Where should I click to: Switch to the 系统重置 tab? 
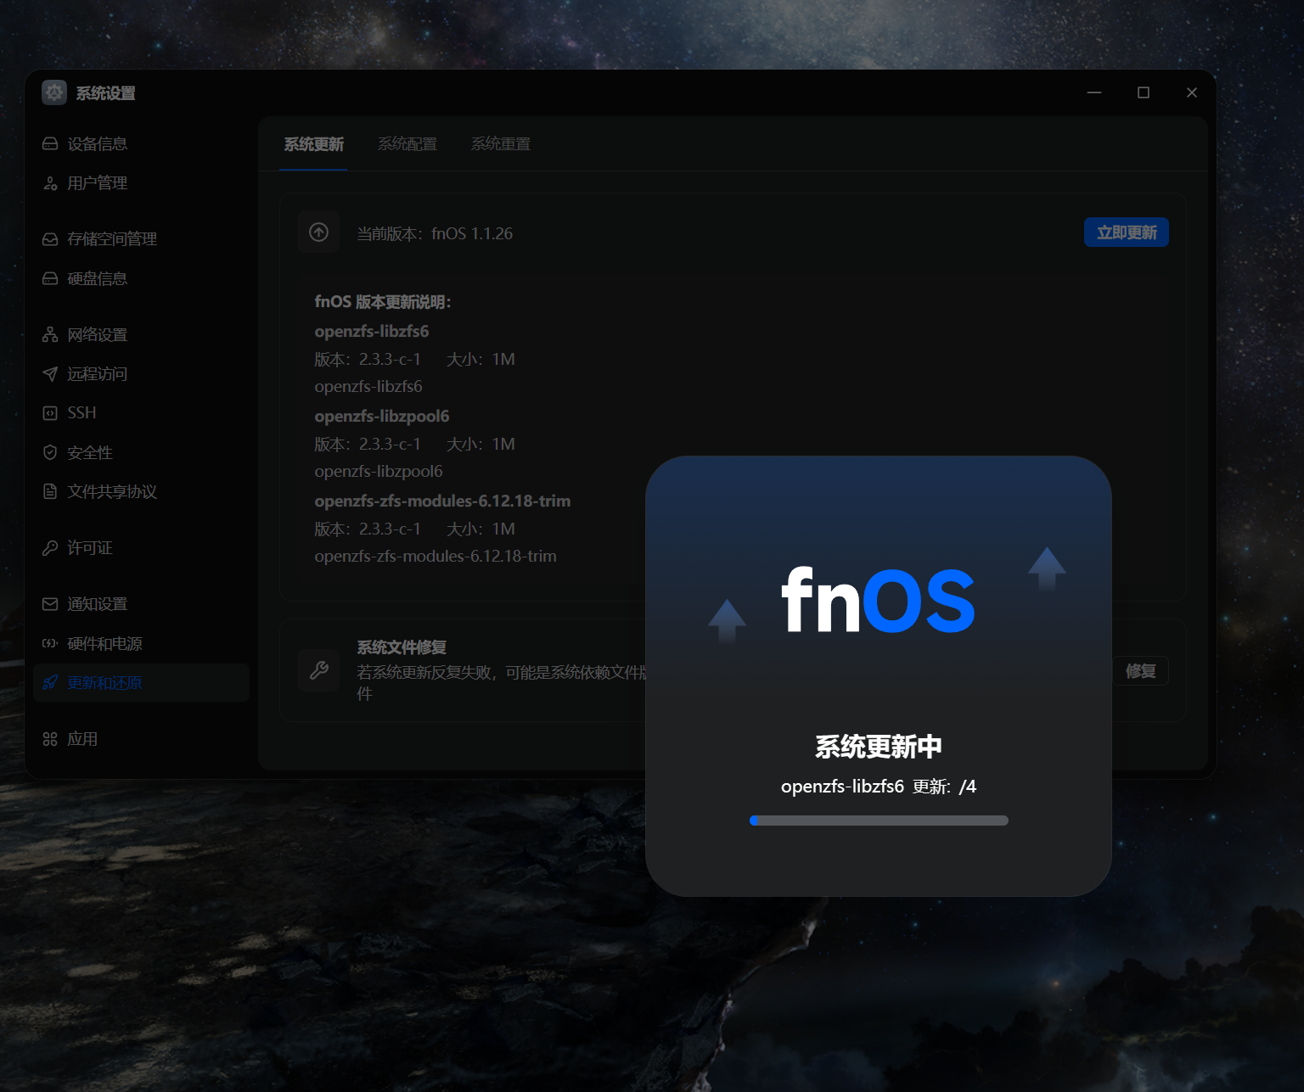pyautogui.click(x=501, y=144)
